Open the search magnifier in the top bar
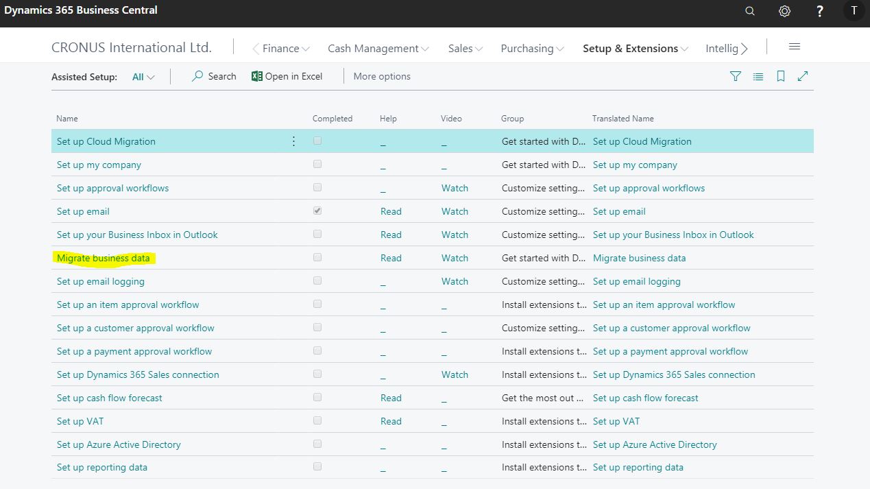 click(749, 11)
